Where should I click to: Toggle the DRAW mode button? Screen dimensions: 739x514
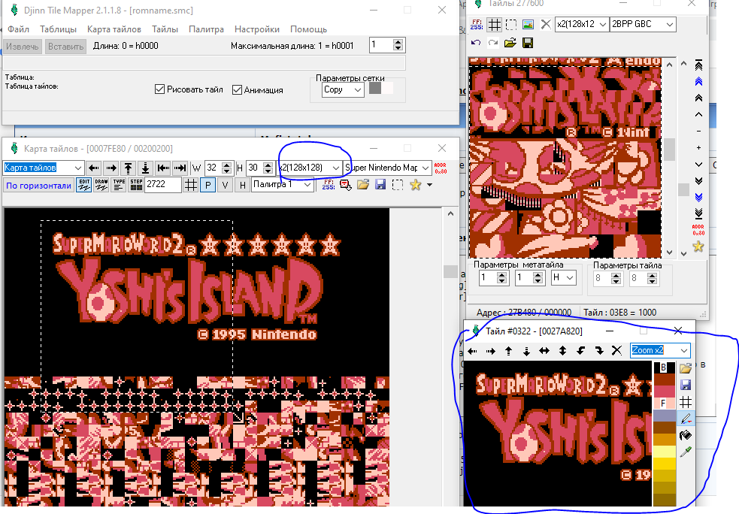tap(101, 185)
